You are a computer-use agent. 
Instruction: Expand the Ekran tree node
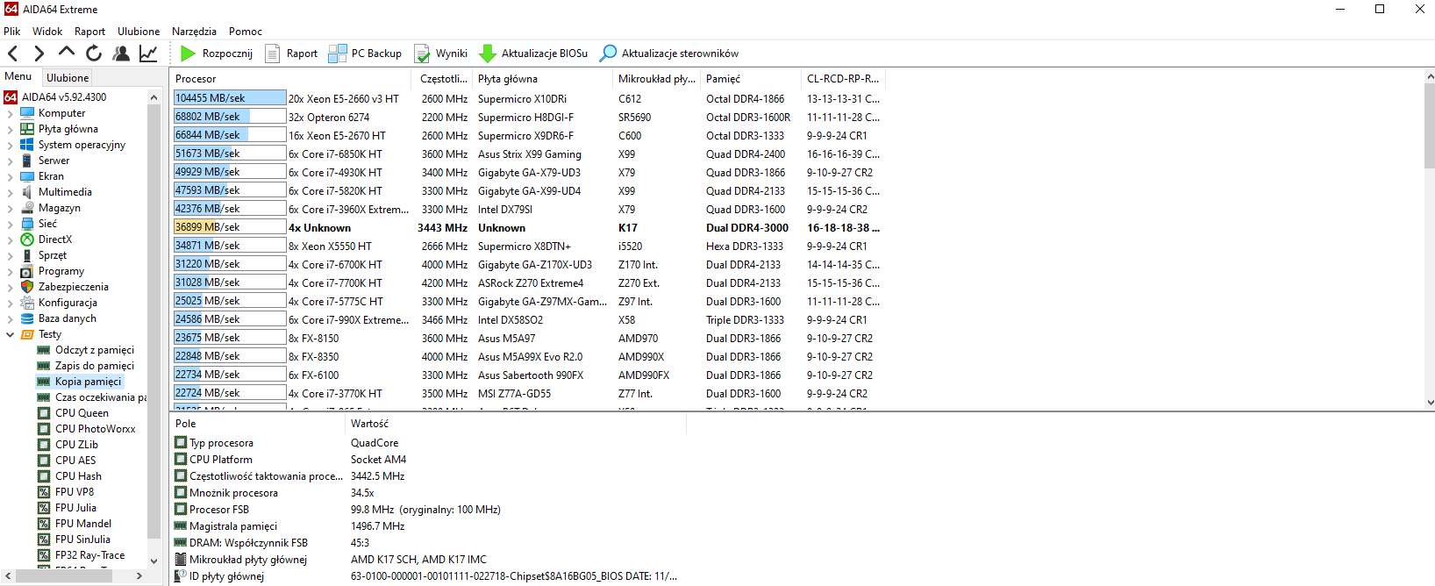pyautogui.click(x=11, y=176)
